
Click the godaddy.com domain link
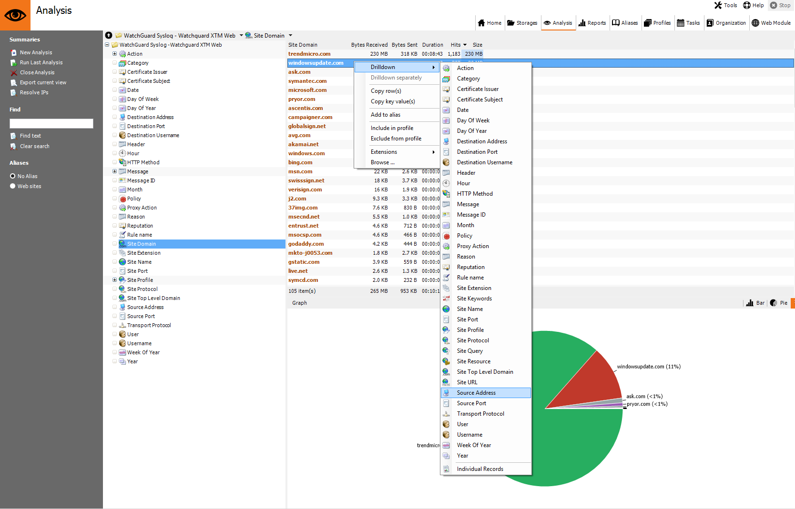coord(306,244)
